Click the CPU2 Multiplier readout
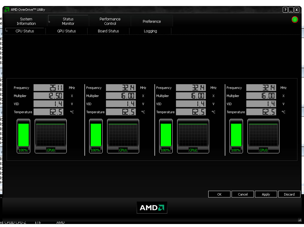The image size is (304, 227). point(191,96)
